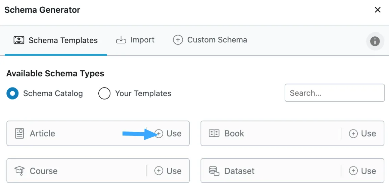The height and width of the screenshot is (186, 389).
Task: Close the Schema Generator dialog
Action: click(378, 10)
